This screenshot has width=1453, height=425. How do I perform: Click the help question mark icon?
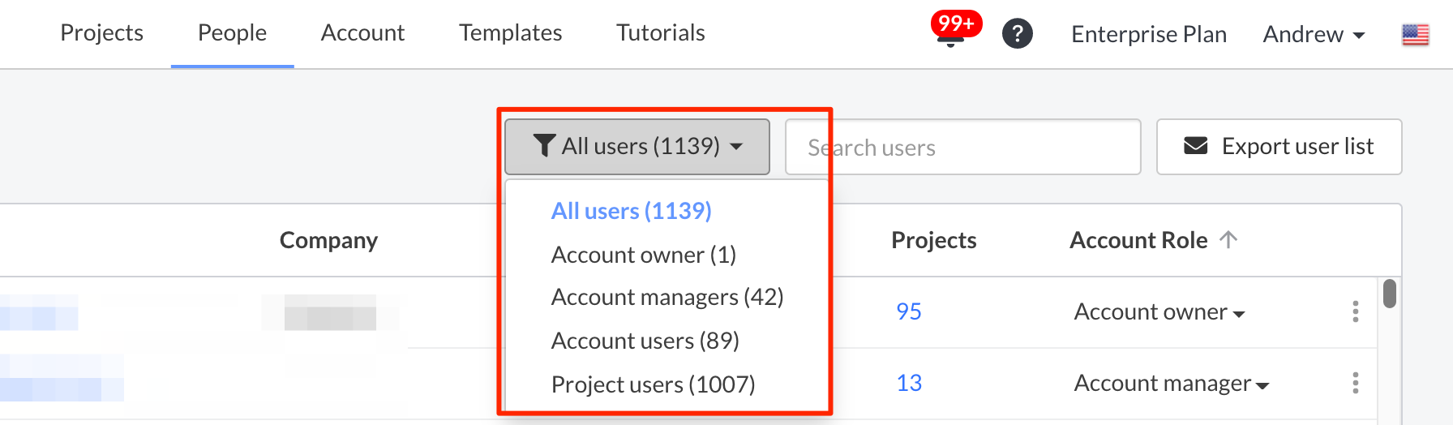coord(1017,34)
